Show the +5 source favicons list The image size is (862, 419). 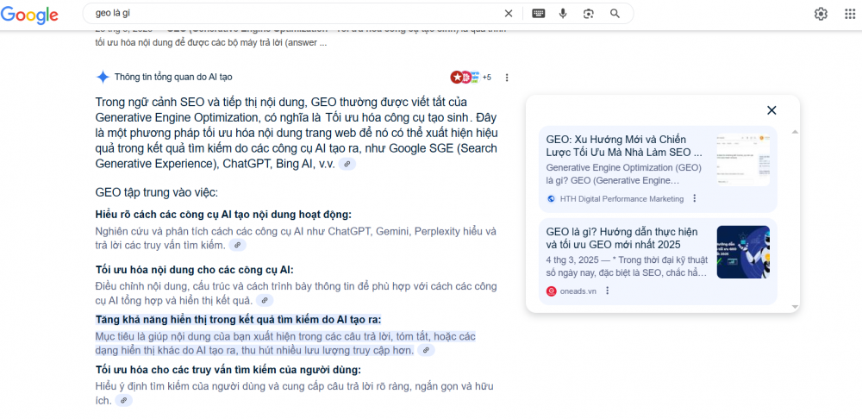click(471, 78)
